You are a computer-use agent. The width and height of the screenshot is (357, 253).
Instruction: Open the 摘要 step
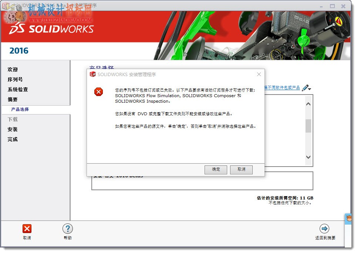[x=13, y=100]
